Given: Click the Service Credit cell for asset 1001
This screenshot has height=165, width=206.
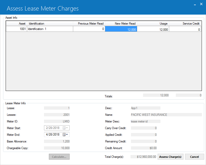Looking at the screenshot, I should [x=185, y=29].
